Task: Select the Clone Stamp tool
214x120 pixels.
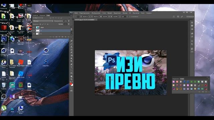Action: (x=71, y=47)
